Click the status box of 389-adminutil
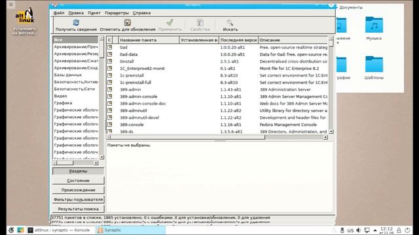This screenshot has width=419, height=235. [110, 110]
